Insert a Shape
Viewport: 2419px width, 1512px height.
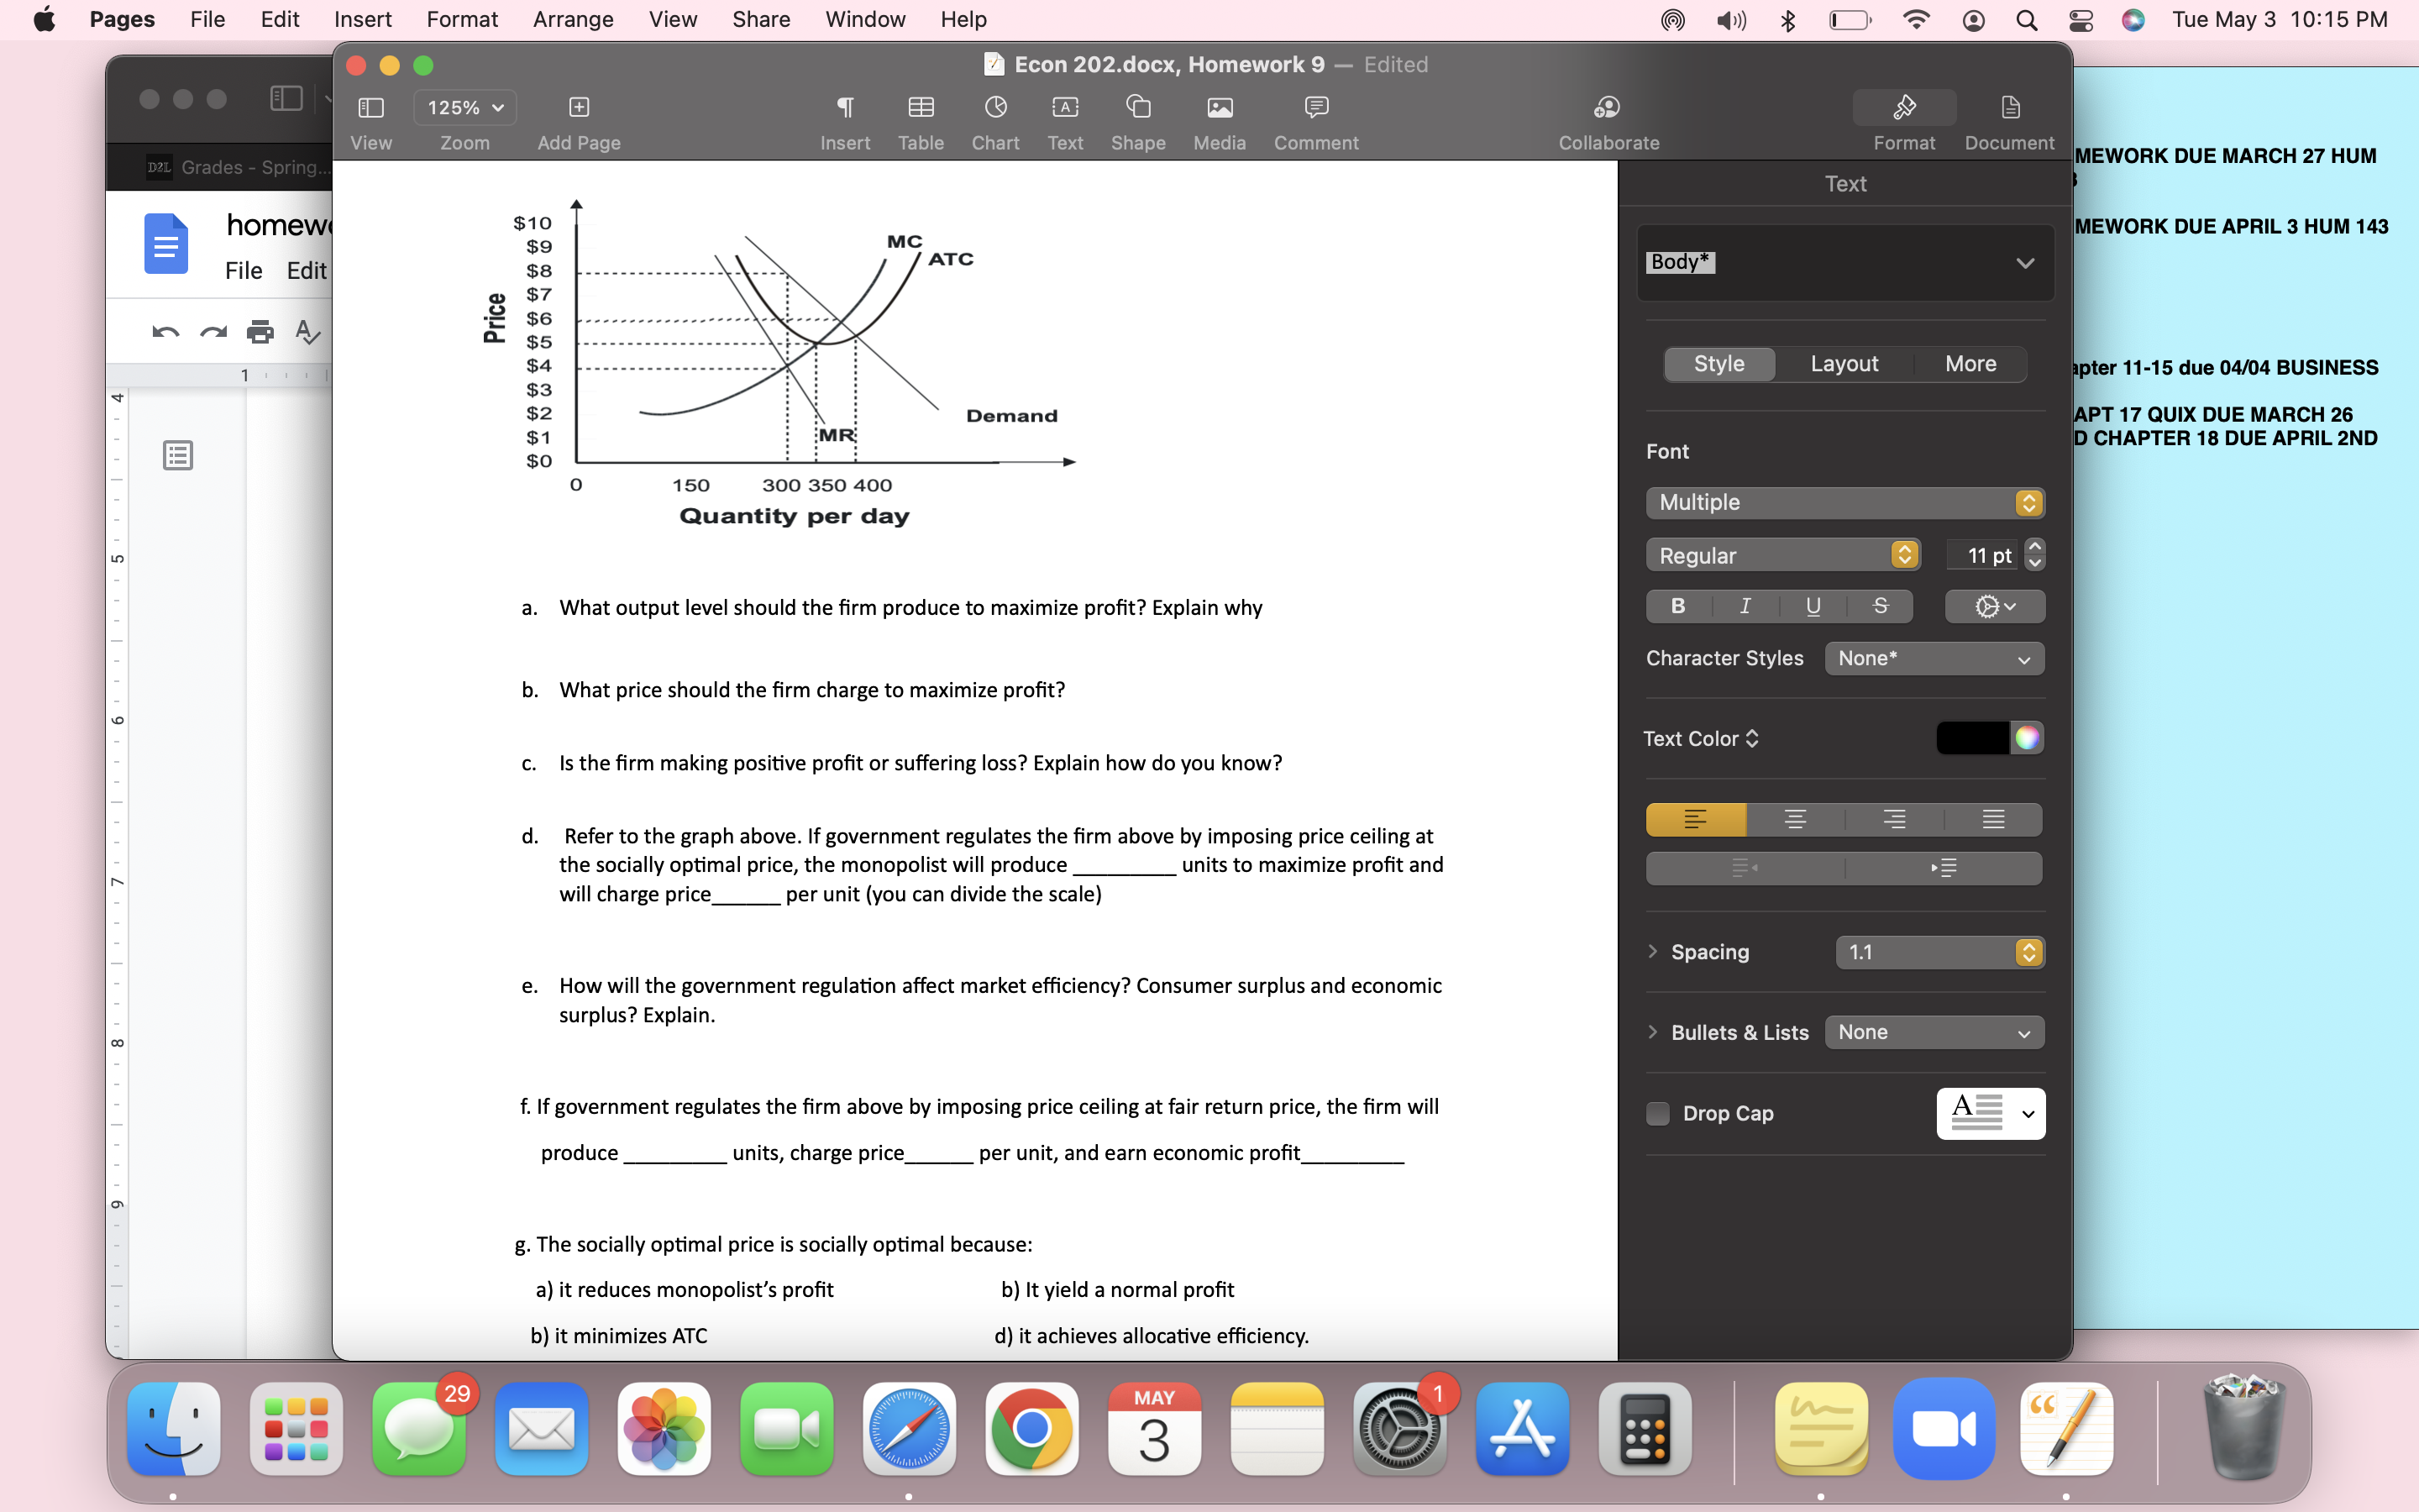tap(1137, 120)
